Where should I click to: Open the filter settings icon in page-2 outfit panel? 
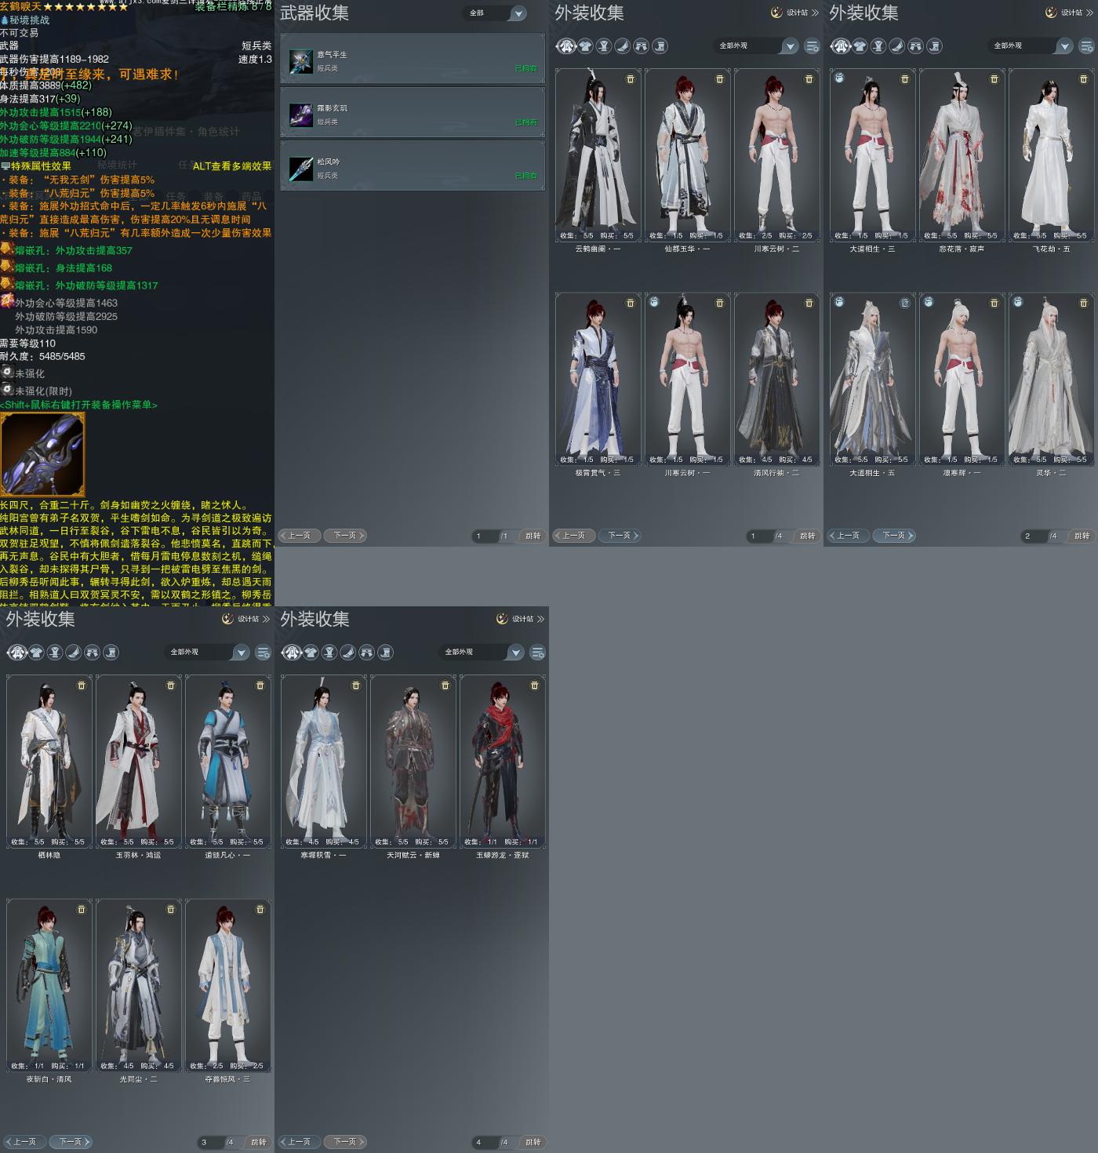tap(1087, 46)
